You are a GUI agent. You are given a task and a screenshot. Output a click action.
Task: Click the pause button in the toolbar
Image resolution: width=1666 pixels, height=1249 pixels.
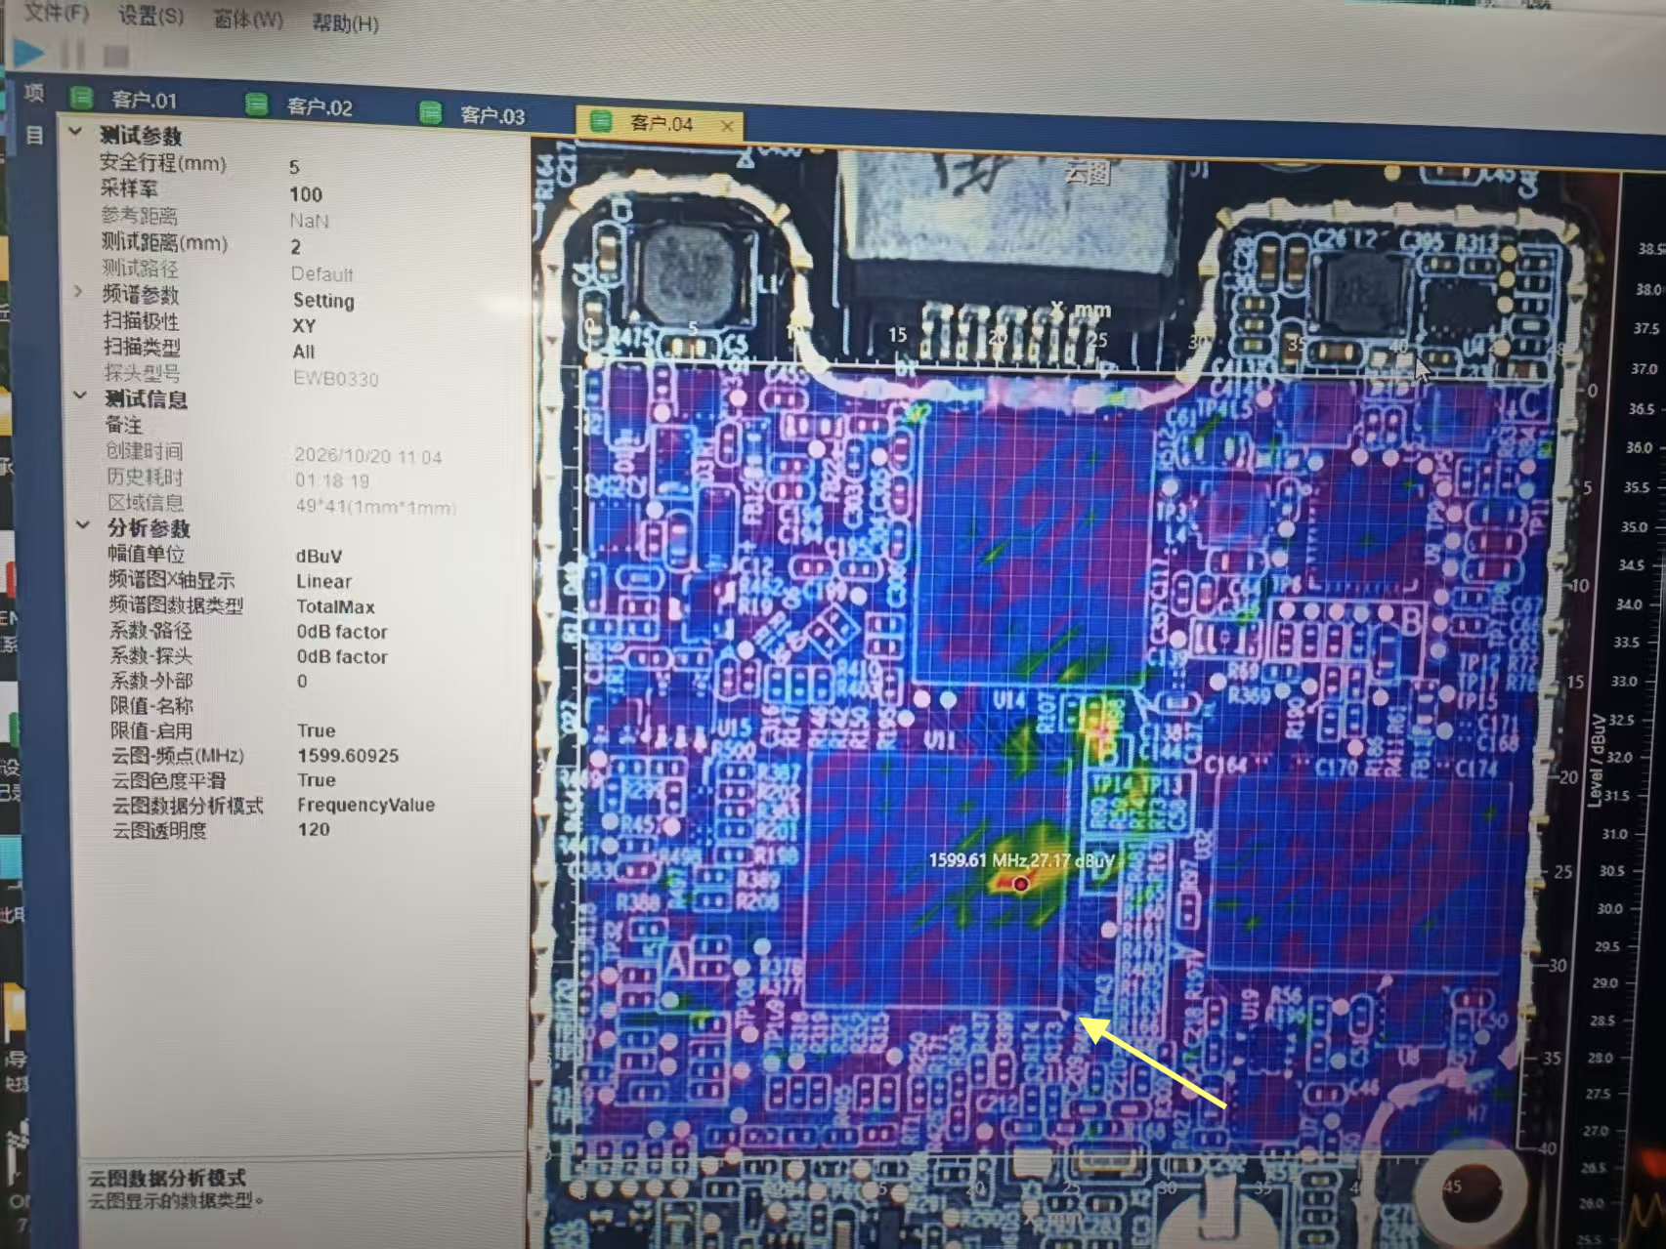point(72,55)
